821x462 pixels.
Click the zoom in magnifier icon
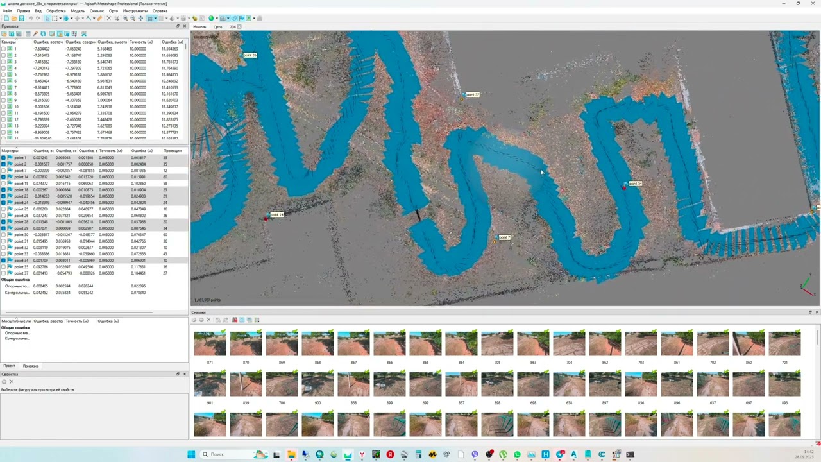point(126,18)
